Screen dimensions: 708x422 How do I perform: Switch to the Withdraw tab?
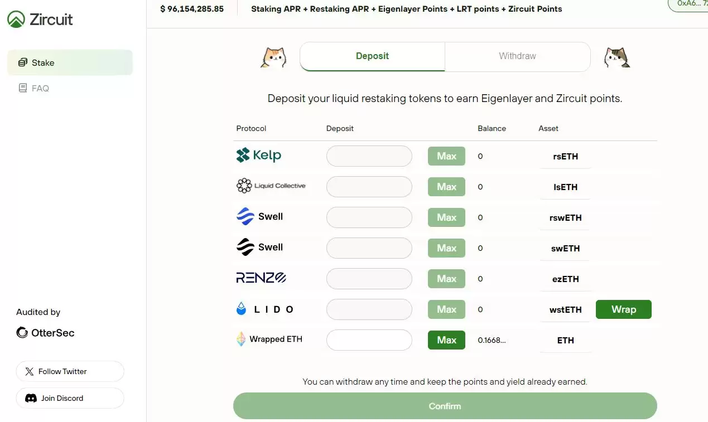pyautogui.click(x=517, y=56)
